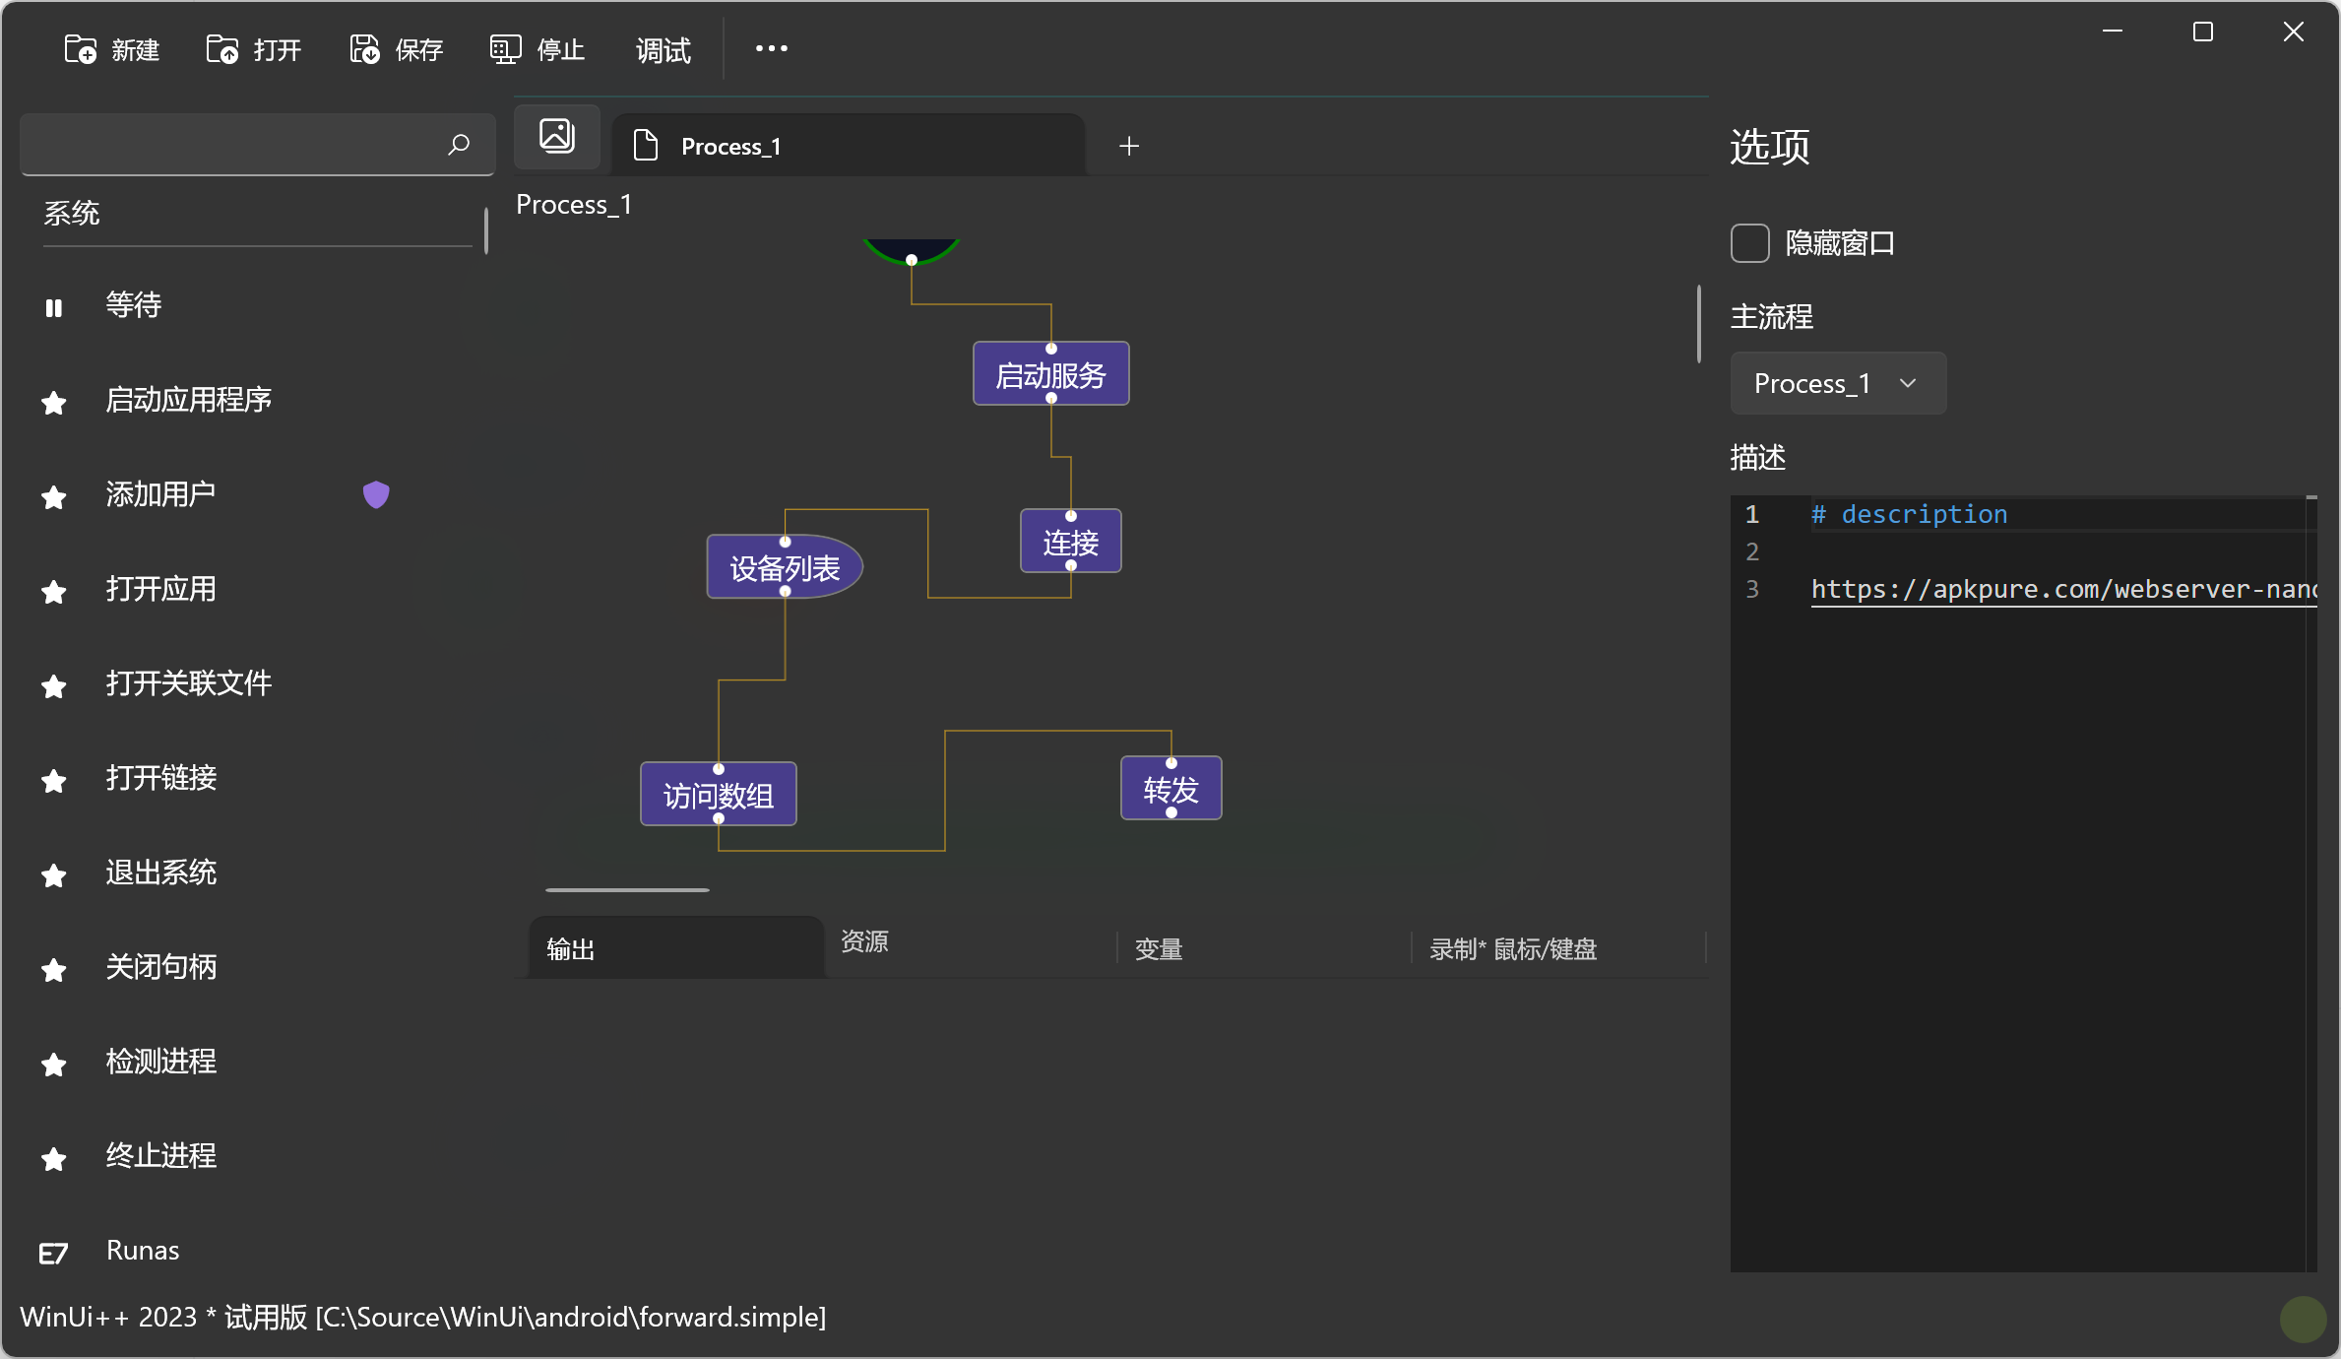The height and width of the screenshot is (1359, 2341).
Task: Select the Runas item icon
Action: point(53,1253)
